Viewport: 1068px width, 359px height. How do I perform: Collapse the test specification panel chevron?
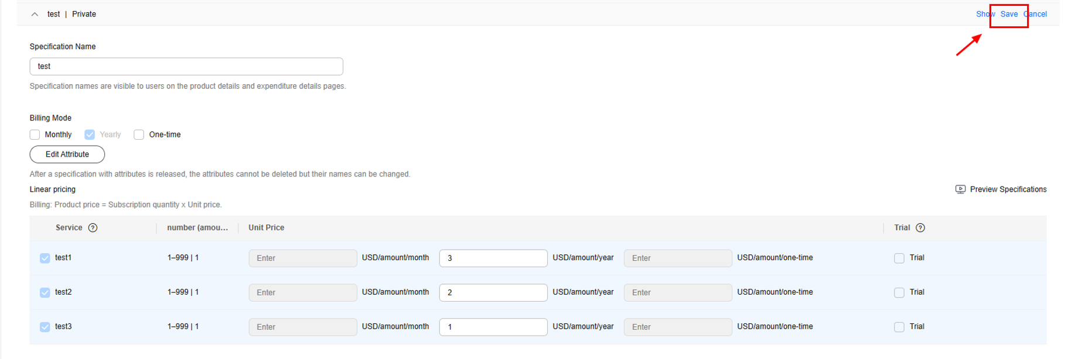[35, 14]
